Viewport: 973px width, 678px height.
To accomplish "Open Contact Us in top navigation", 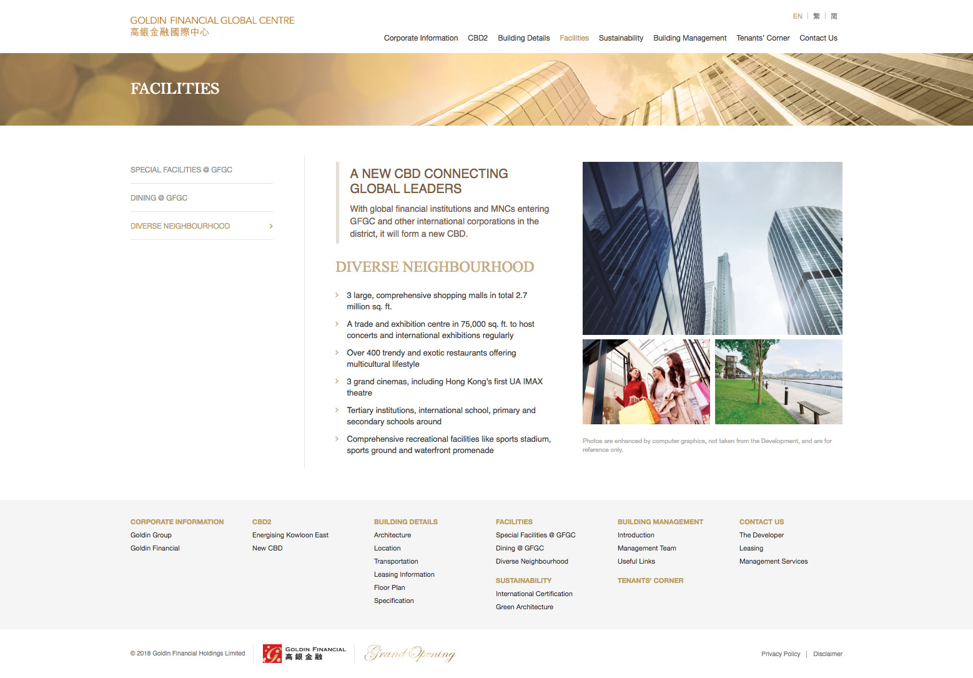I will click(818, 38).
